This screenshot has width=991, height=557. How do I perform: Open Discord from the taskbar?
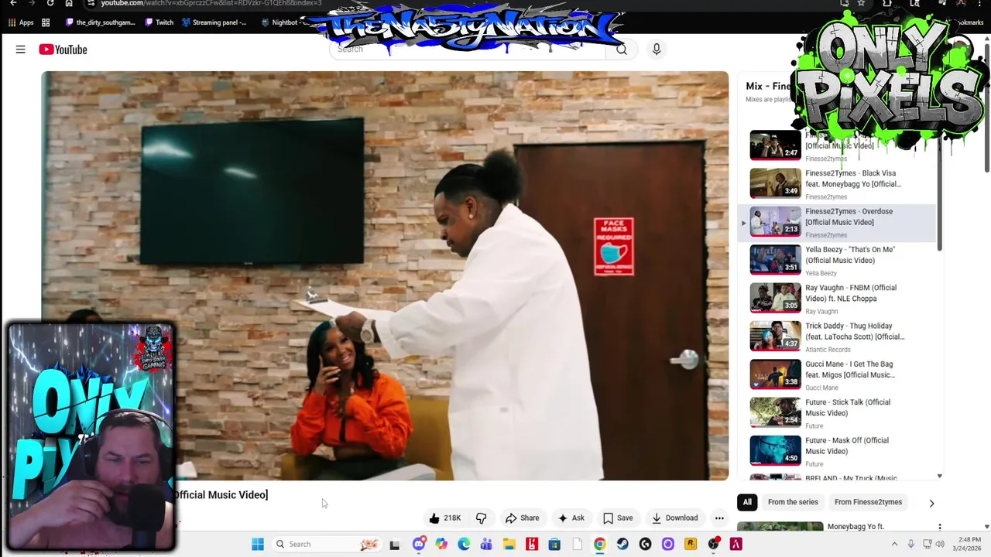click(419, 544)
